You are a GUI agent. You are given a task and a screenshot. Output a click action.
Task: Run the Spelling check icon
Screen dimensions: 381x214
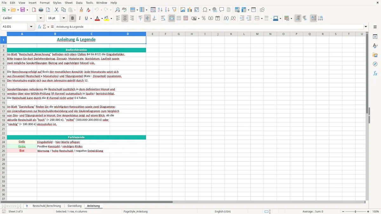124,10
